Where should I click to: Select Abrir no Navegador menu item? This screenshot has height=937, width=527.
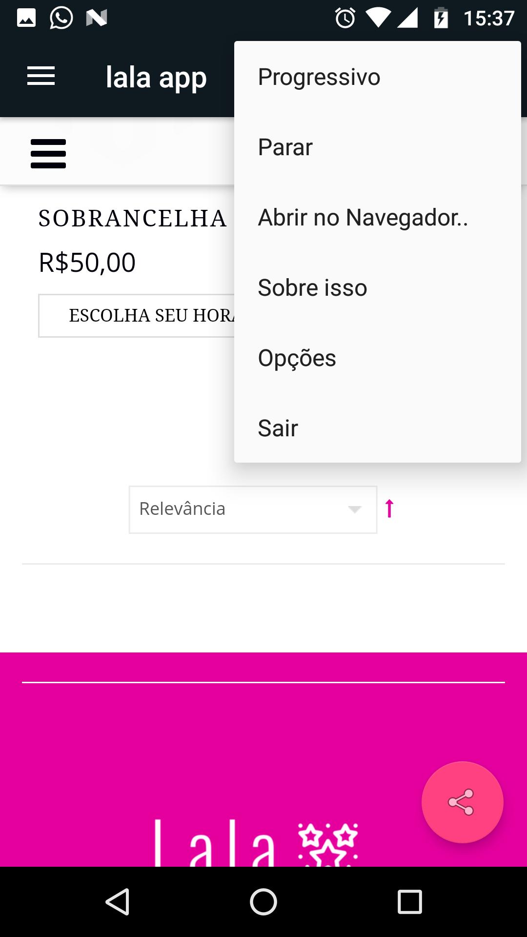363,218
